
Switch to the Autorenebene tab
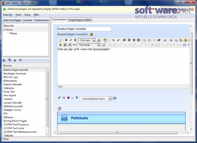tap(59, 19)
